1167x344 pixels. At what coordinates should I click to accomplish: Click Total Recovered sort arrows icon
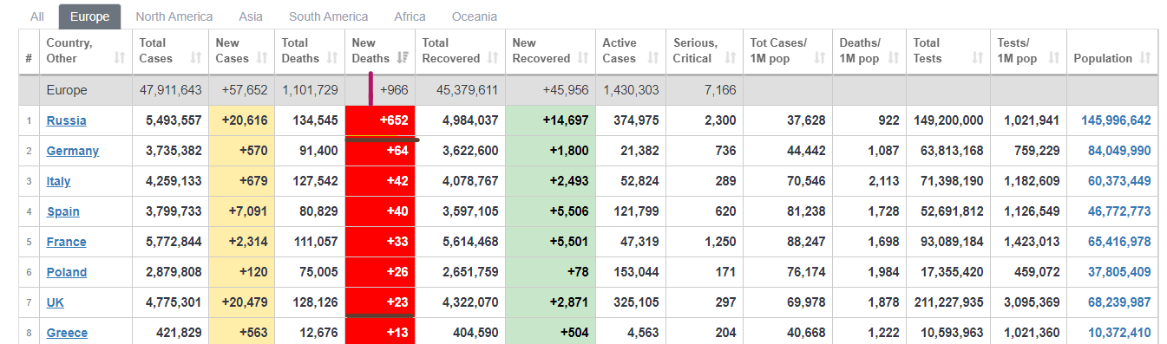point(493,58)
